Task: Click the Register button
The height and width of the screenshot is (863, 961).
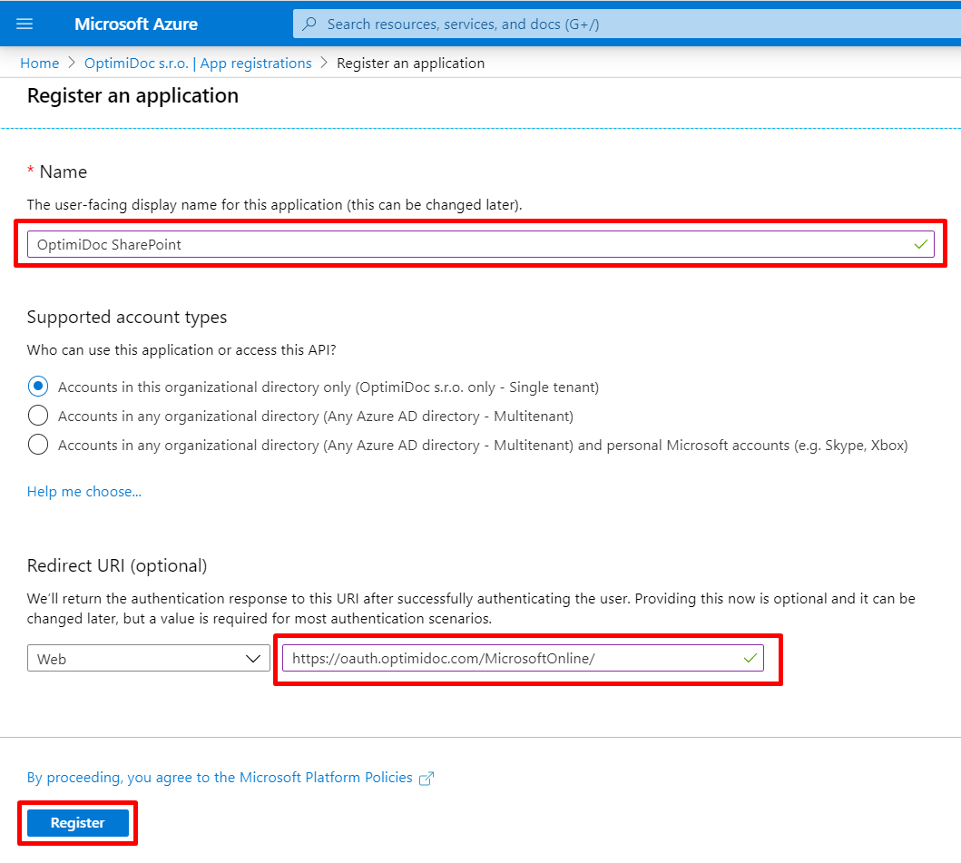Action: tap(78, 822)
